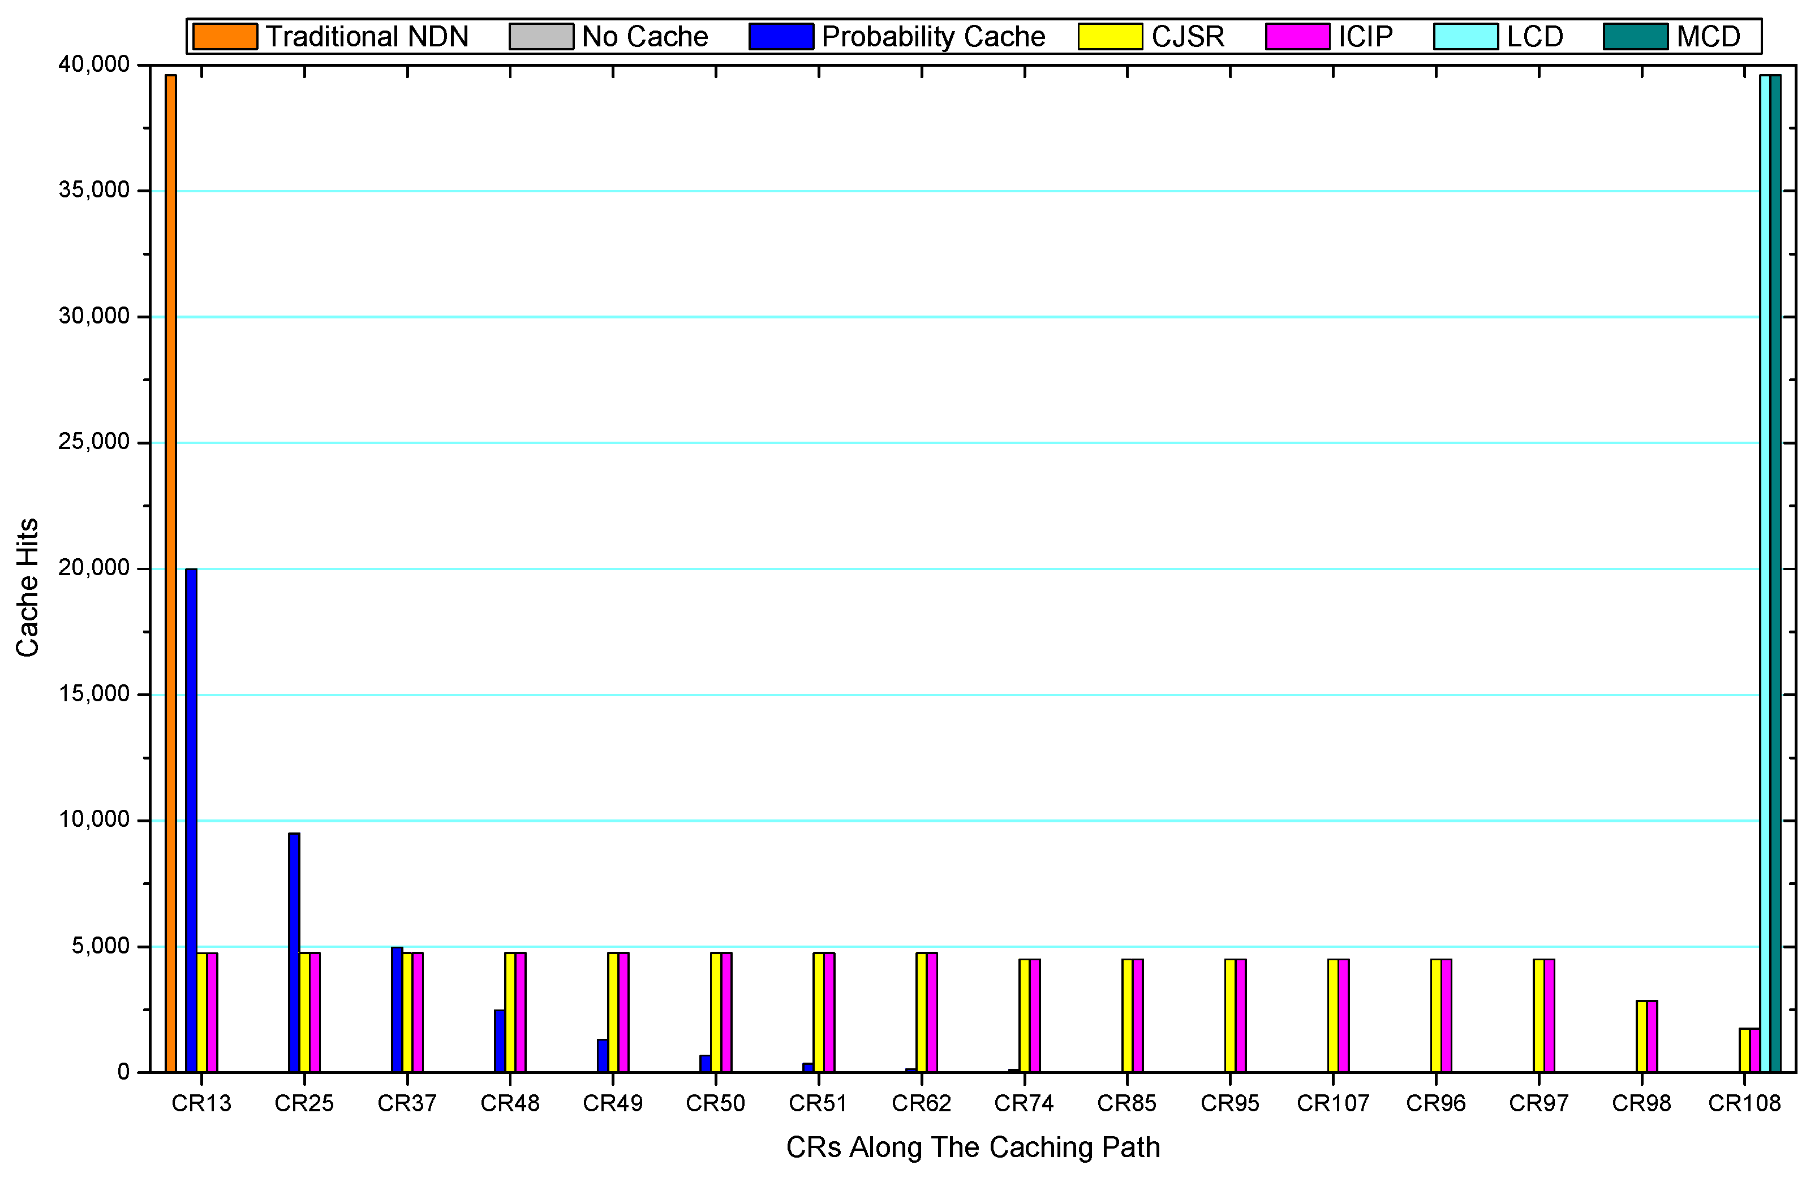Select the Cache Hits y-axis title
Screen dimensions: 1819x1178
pos(28,588)
